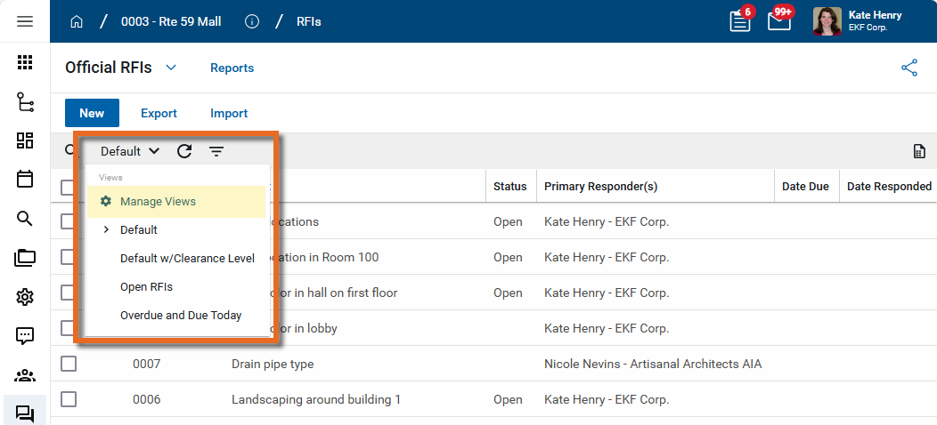Expand the Official RFIs dropdown chevron
Viewport: 937px width, 425px height.
click(171, 68)
